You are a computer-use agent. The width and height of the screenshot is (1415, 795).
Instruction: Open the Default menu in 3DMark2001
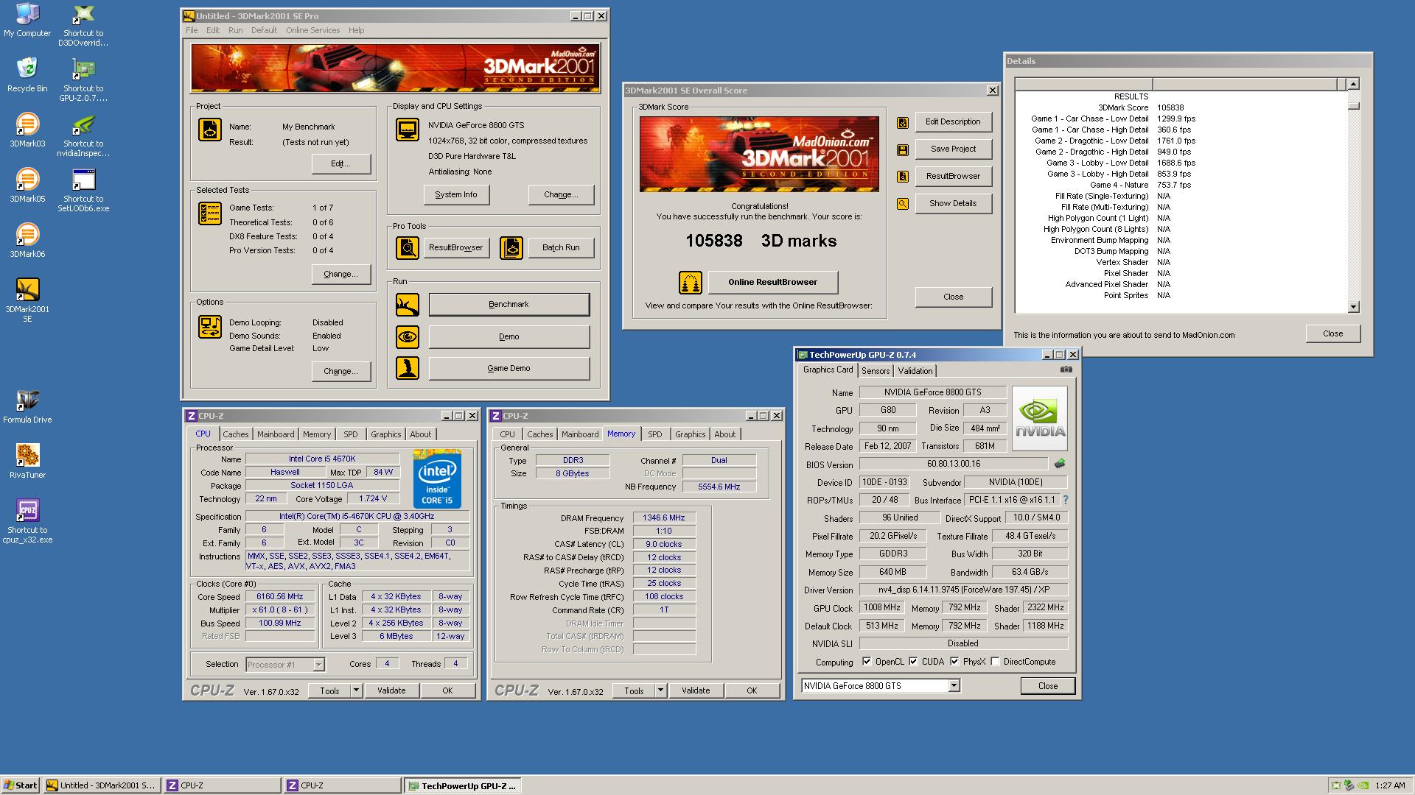(x=264, y=30)
